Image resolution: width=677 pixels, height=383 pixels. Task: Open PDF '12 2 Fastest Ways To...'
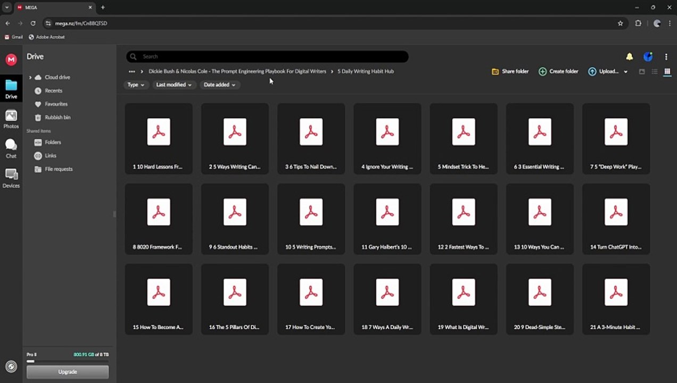(464, 219)
